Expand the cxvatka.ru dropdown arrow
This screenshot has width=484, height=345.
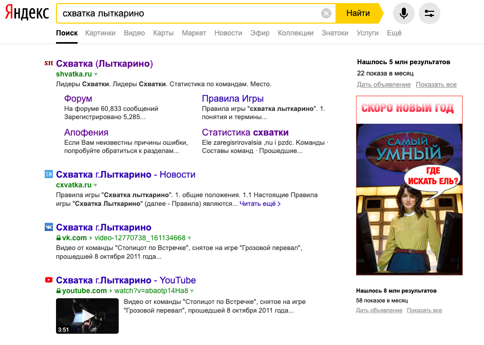point(96,185)
